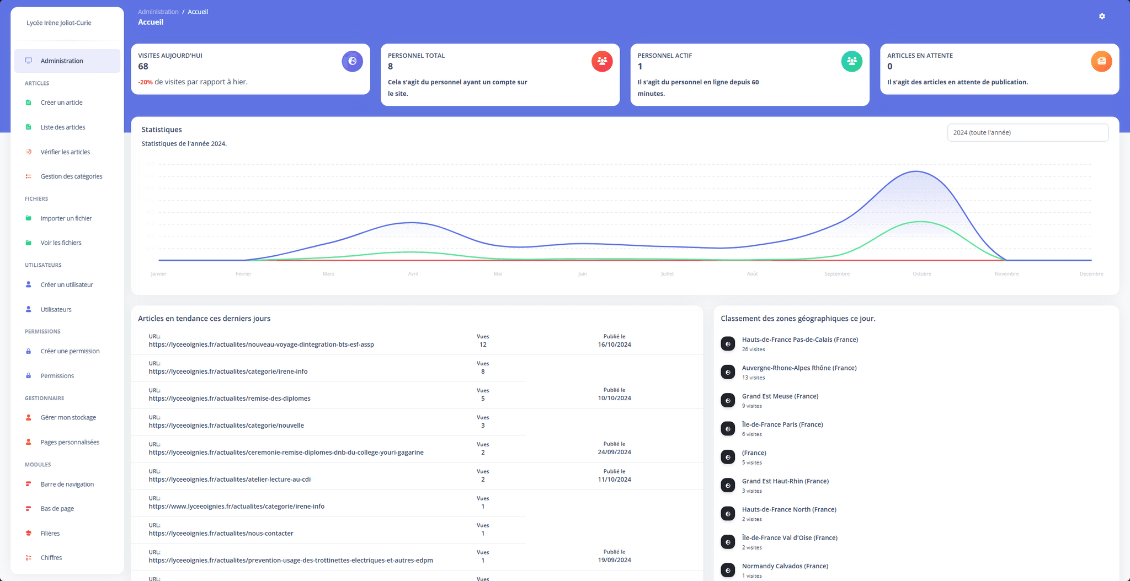Click the folder icon beside Importer un fichier
Image resolution: width=1130 pixels, height=581 pixels.
click(x=29, y=218)
